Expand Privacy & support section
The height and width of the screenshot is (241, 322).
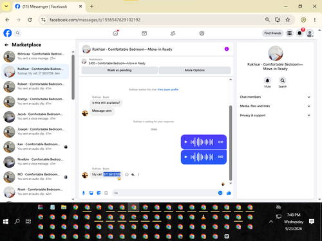275,115
